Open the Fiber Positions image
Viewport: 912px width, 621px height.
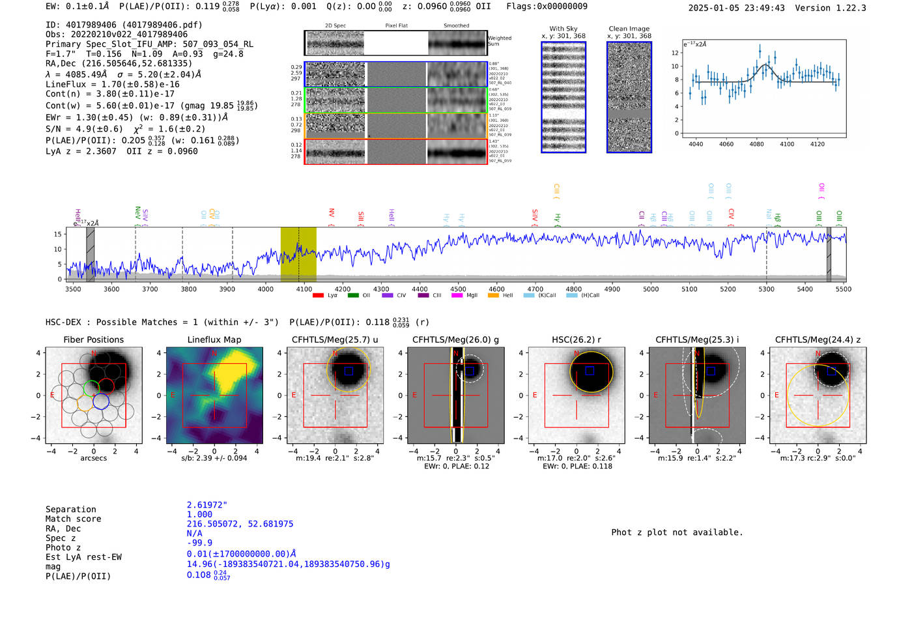[94, 396]
